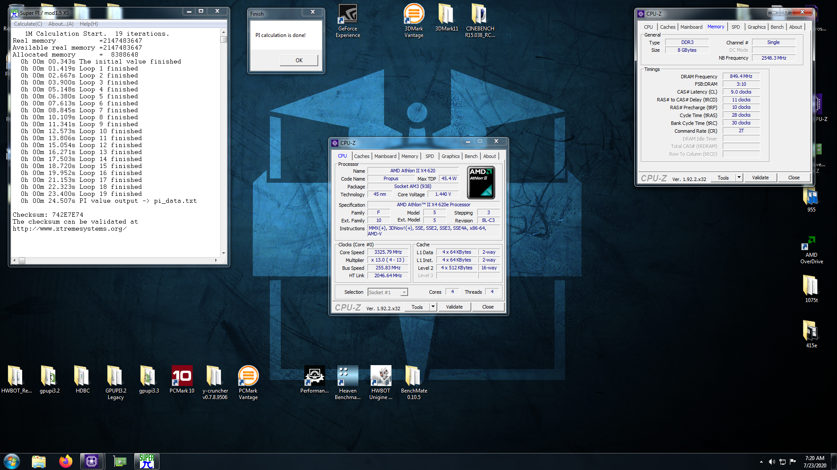Click the Tools button in the CPU-Z memory window
Image resolution: width=837 pixels, height=470 pixels.
(723, 178)
